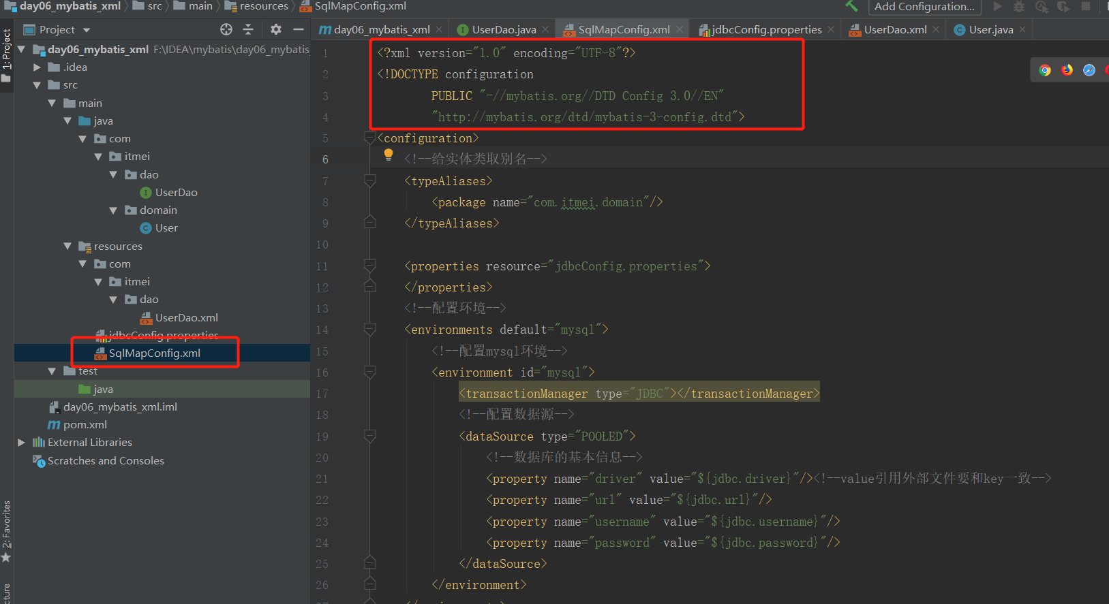Collapse the resources folder
The image size is (1109, 604).
point(67,246)
